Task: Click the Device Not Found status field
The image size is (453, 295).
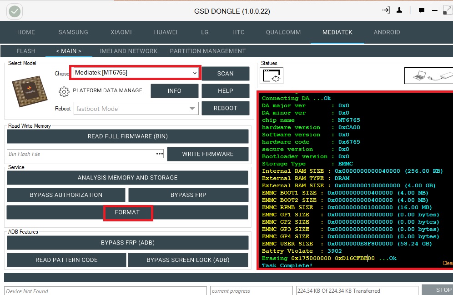Action: [x=106, y=290]
